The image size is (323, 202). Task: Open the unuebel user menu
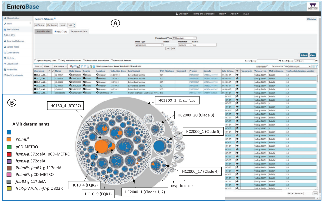182,14
